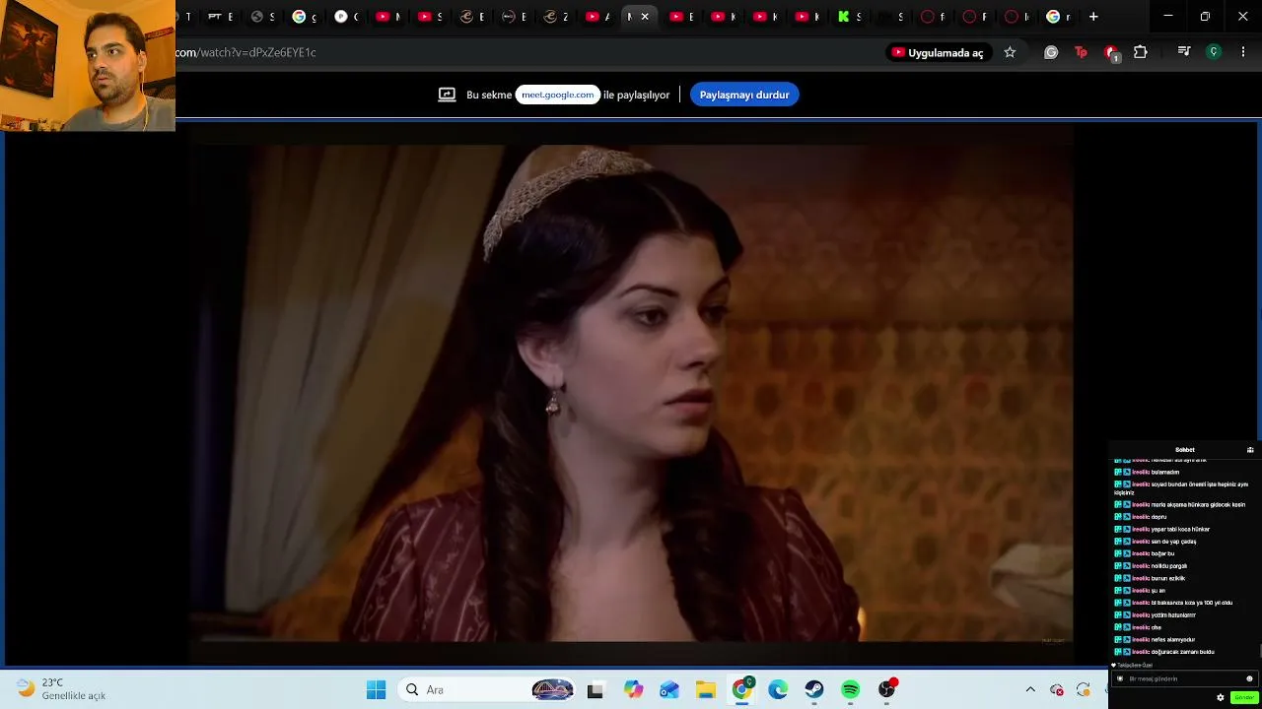Click the red Tp extension icon
The image size is (1262, 709).
(1081, 52)
